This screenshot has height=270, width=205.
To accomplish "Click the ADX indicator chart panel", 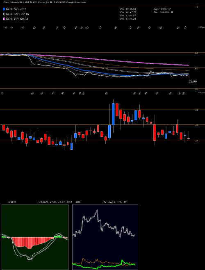I will click(x=105, y=237).
